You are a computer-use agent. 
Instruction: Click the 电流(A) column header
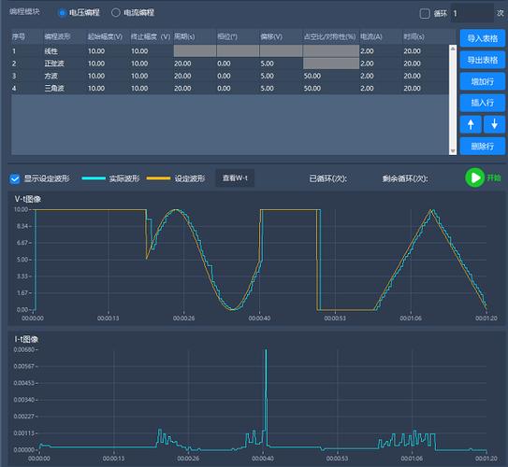click(x=371, y=36)
